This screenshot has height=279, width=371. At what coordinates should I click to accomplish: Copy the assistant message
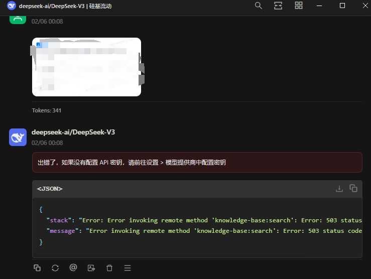tap(37, 268)
